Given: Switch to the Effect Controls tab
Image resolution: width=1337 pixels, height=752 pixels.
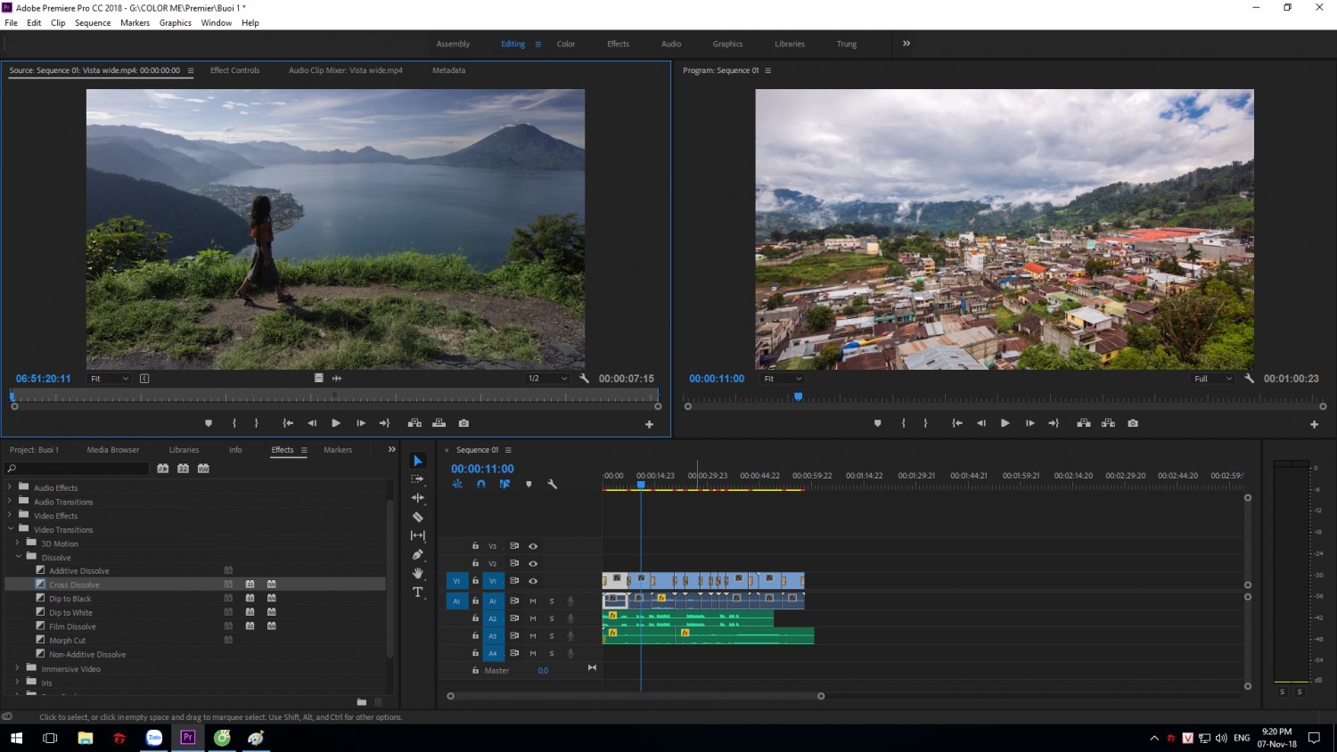Looking at the screenshot, I should pos(234,70).
